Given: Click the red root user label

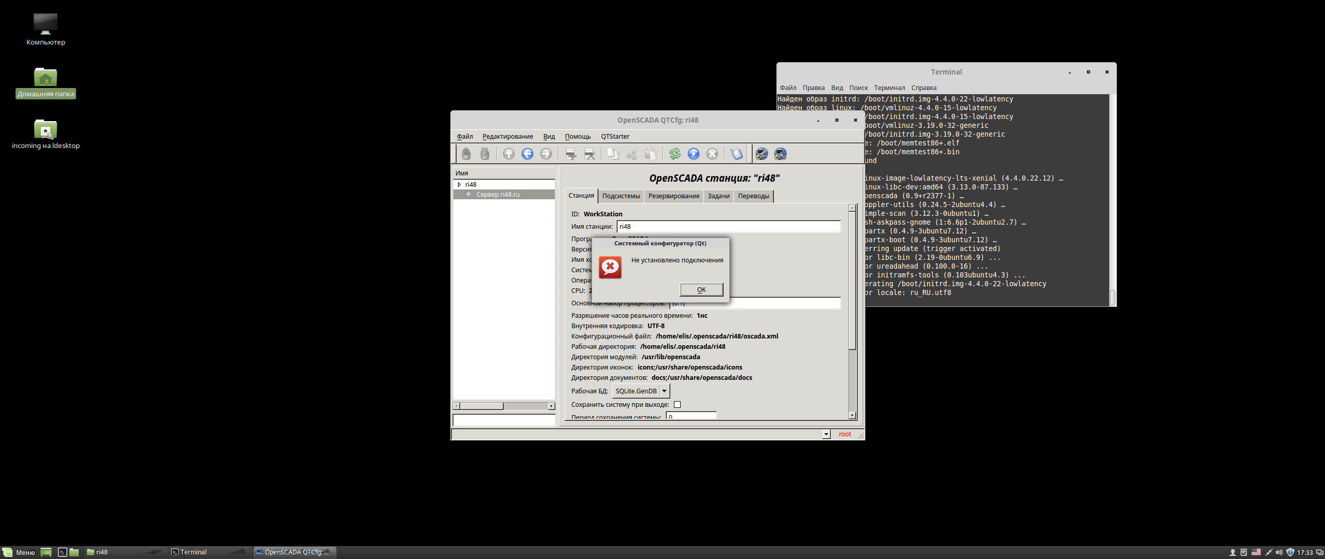Looking at the screenshot, I should point(845,434).
